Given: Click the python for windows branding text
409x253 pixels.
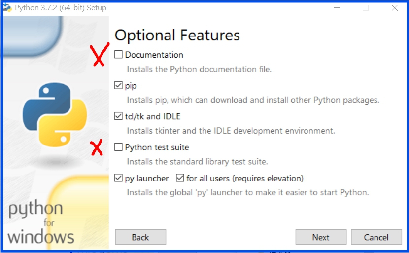Looking at the screenshot, I should (x=41, y=222).
